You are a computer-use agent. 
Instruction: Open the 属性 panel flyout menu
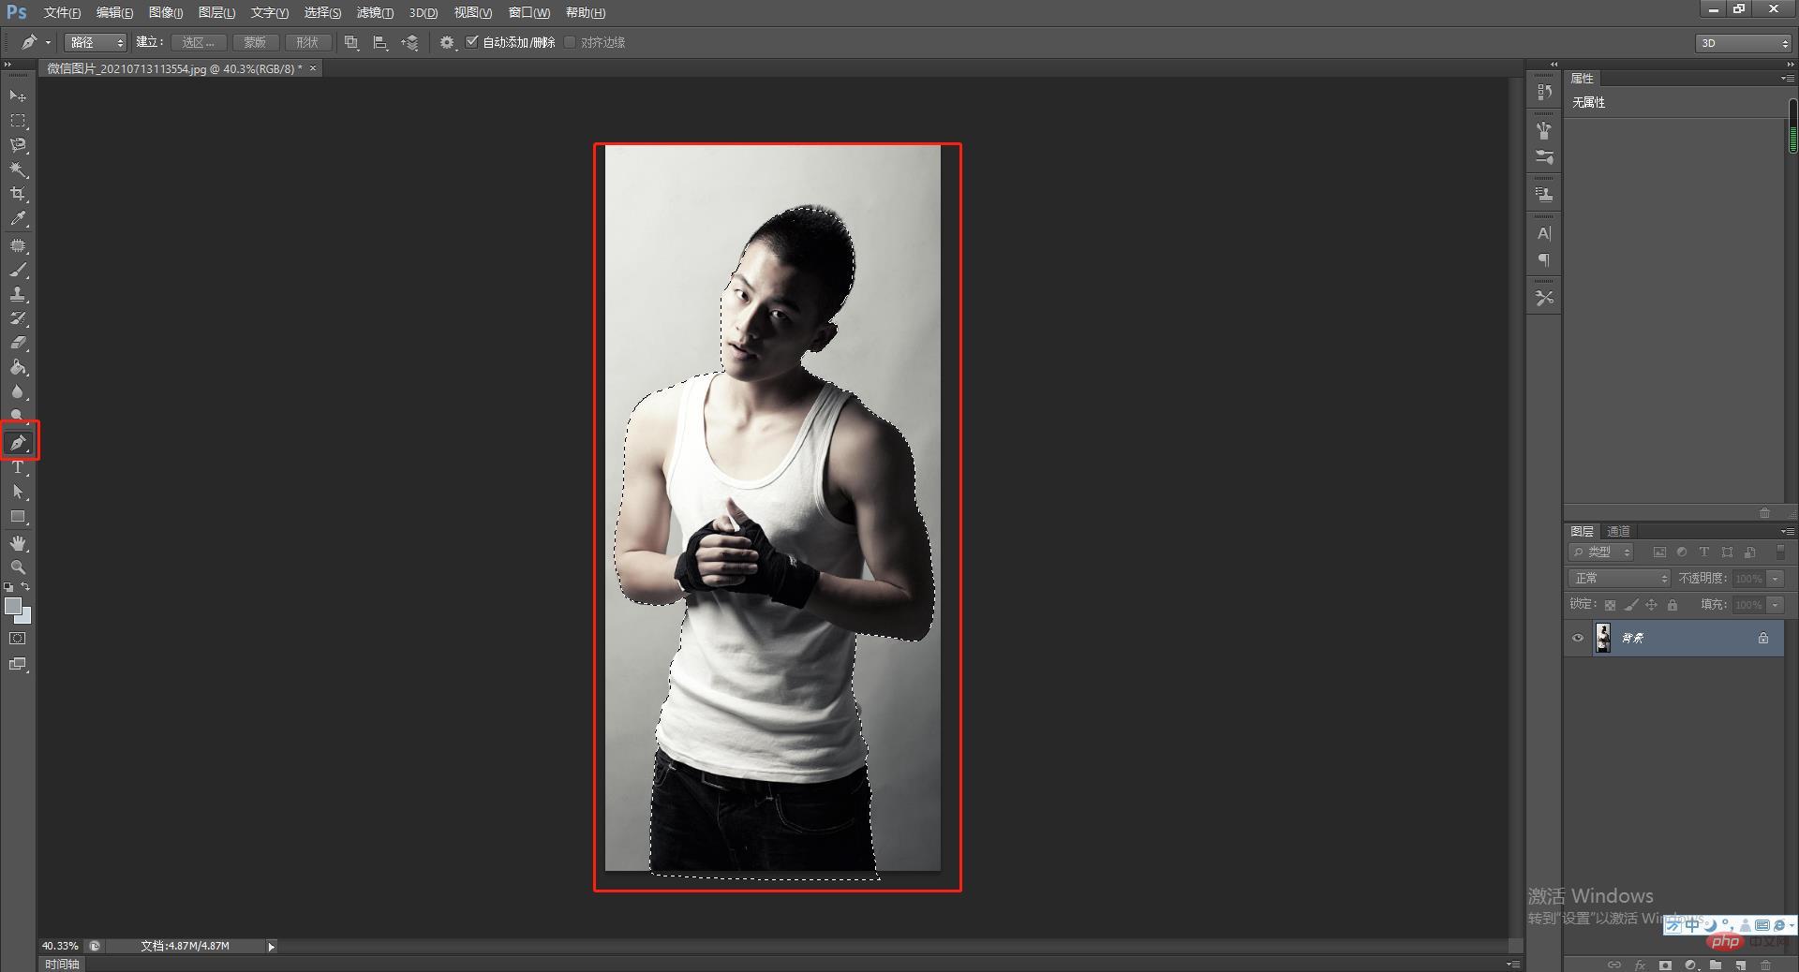1787,78
